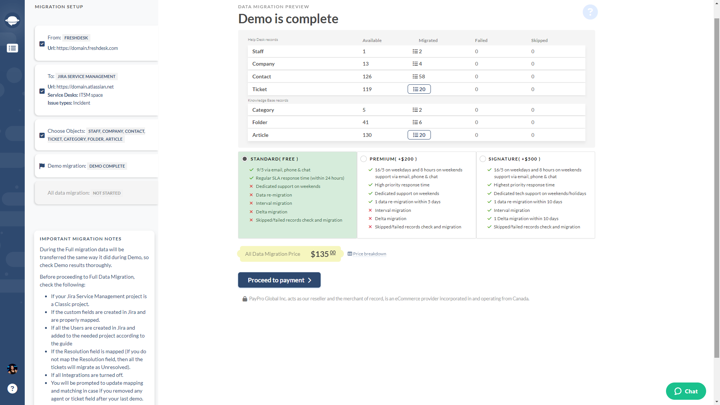Select the Ticket row label

[x=259, y=89]
